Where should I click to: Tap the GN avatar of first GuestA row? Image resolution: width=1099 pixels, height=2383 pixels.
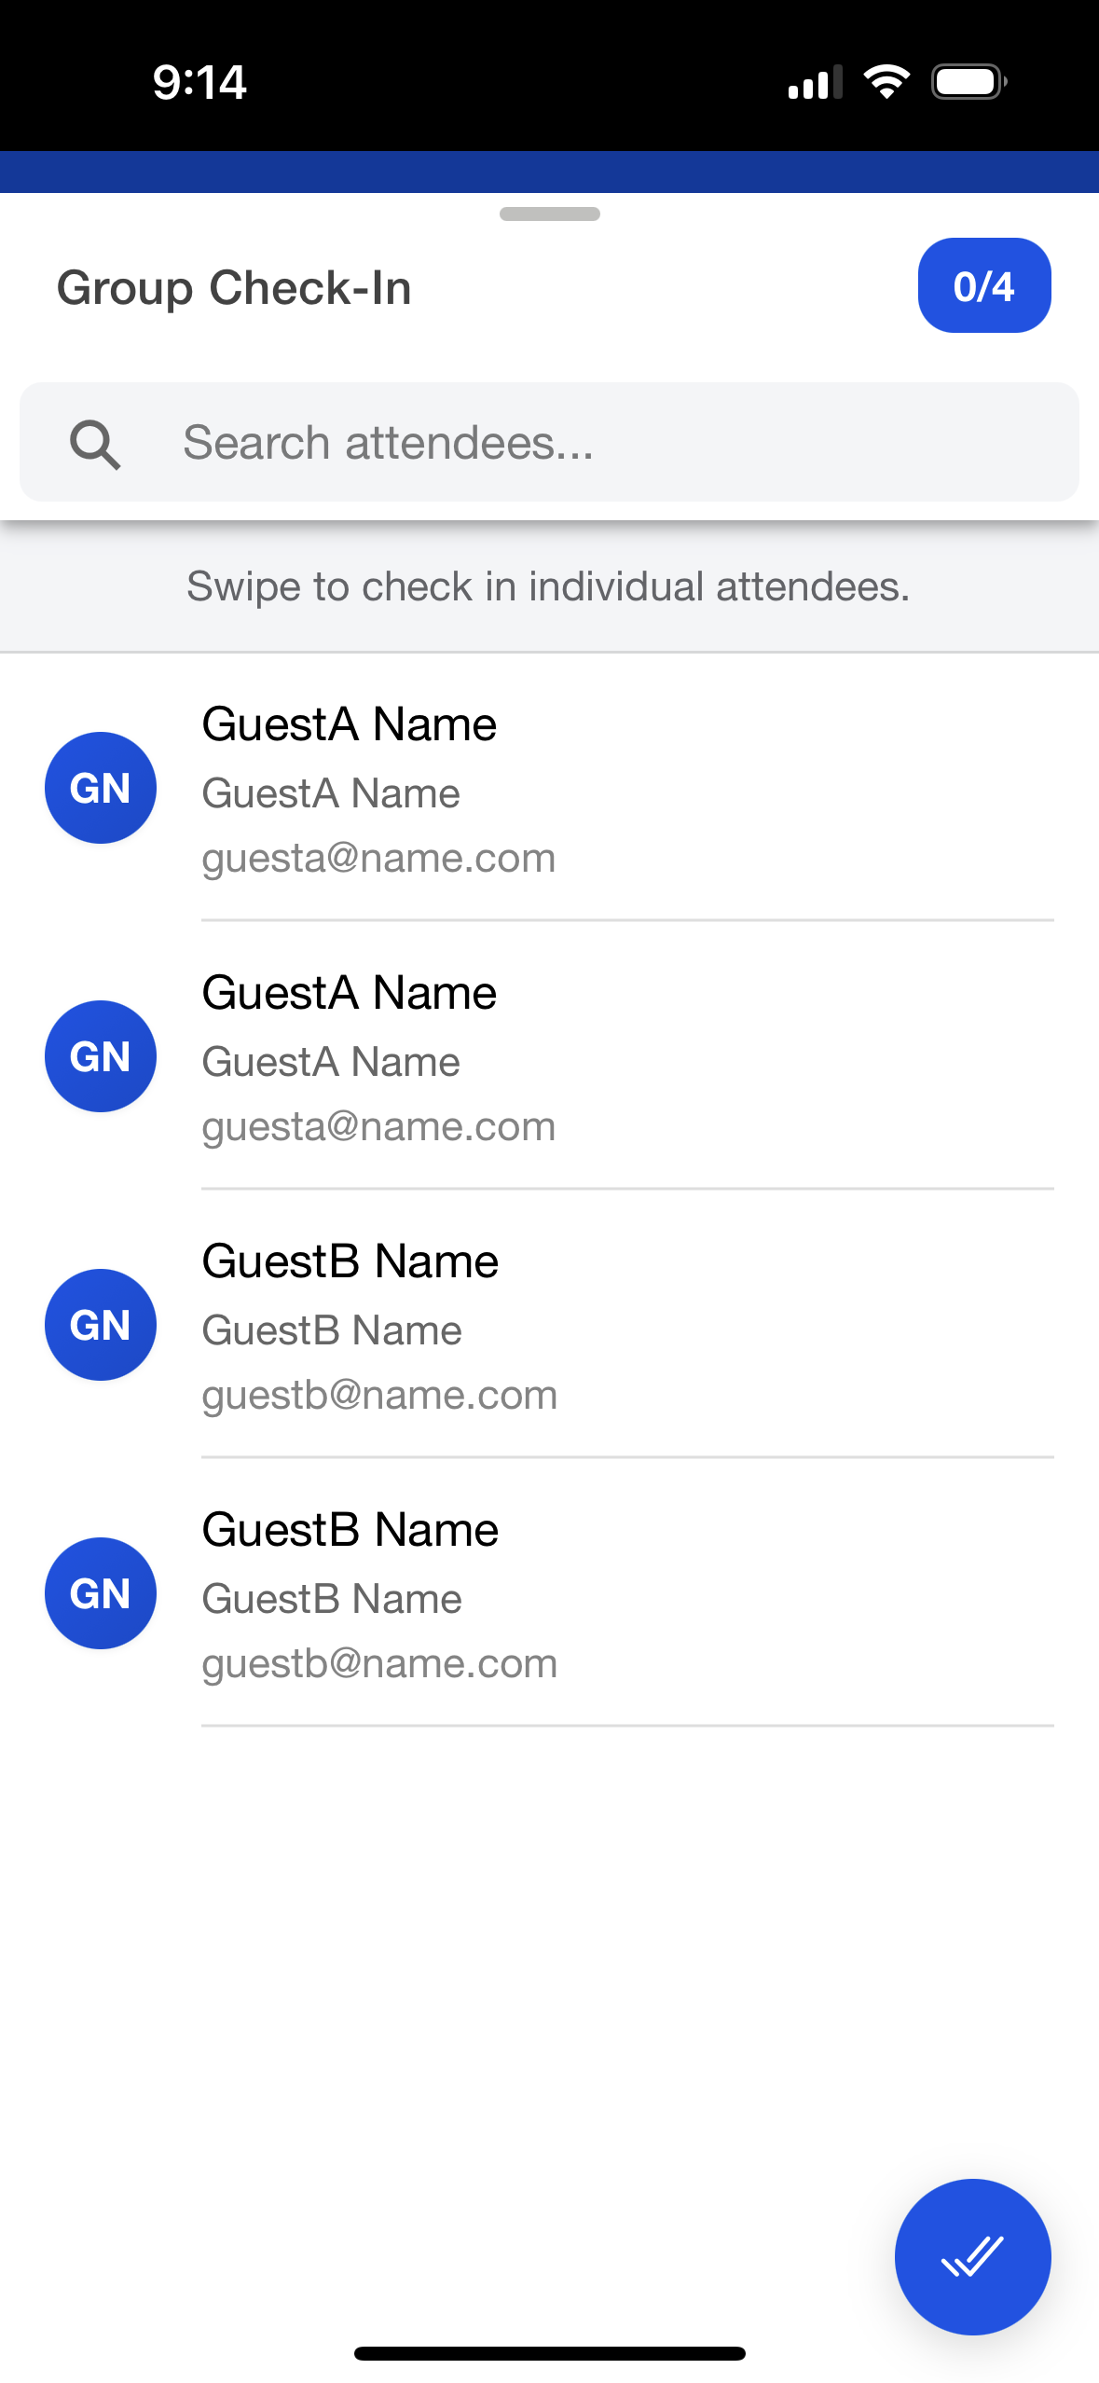[x=101, y=788]
